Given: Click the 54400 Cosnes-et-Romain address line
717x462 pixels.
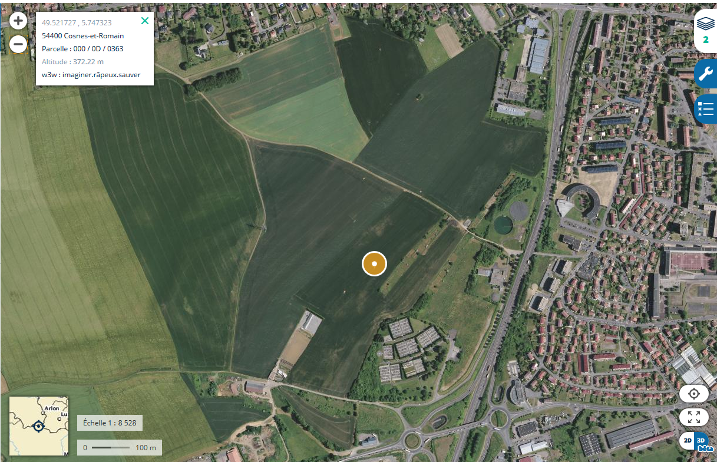Looking at the screenshot, I should 83,35.
